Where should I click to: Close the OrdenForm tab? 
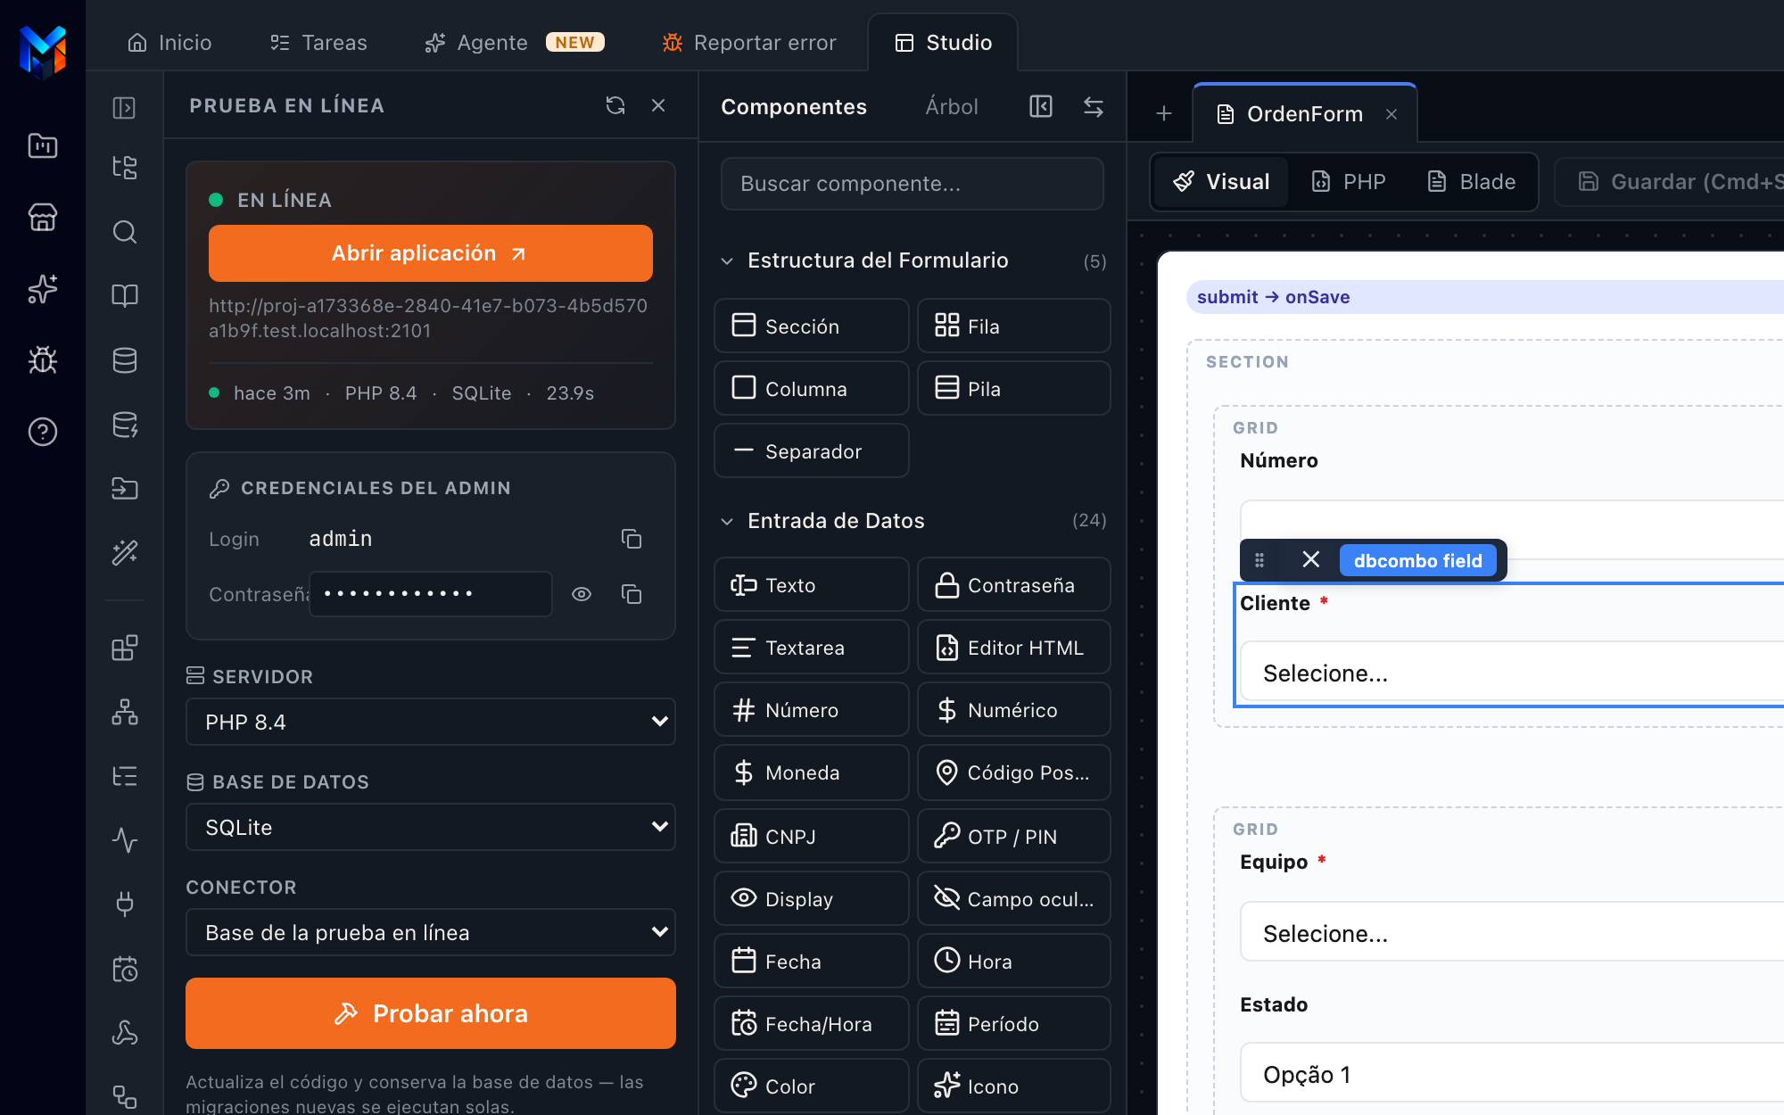(1392, 114)
